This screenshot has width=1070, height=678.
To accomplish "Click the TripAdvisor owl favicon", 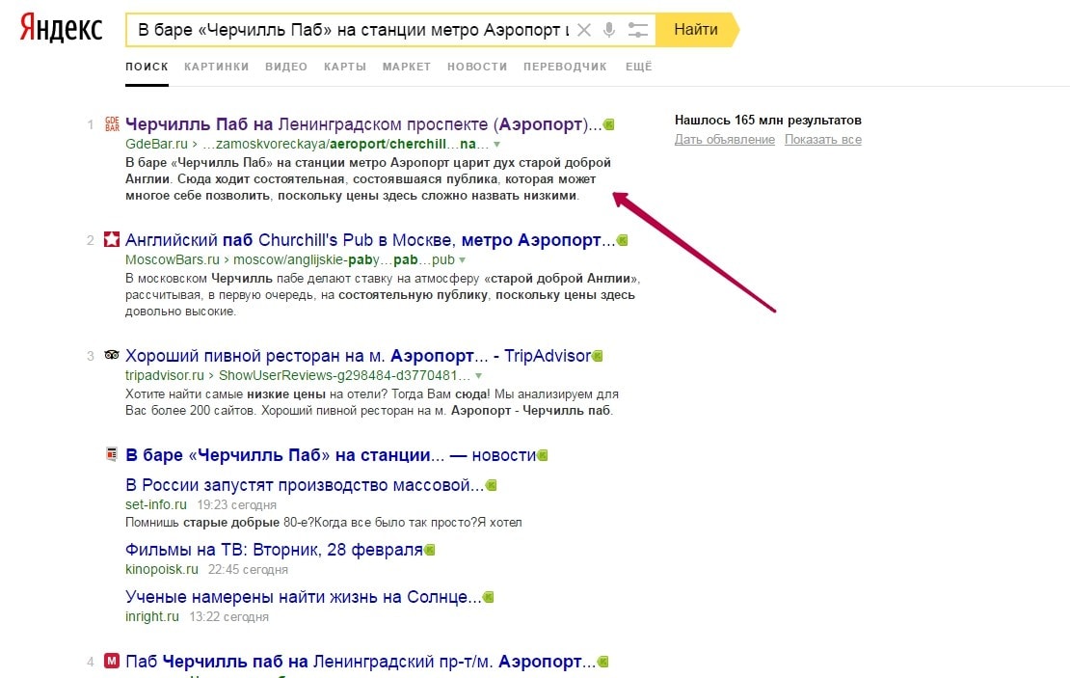I will (x=112, y=355).
